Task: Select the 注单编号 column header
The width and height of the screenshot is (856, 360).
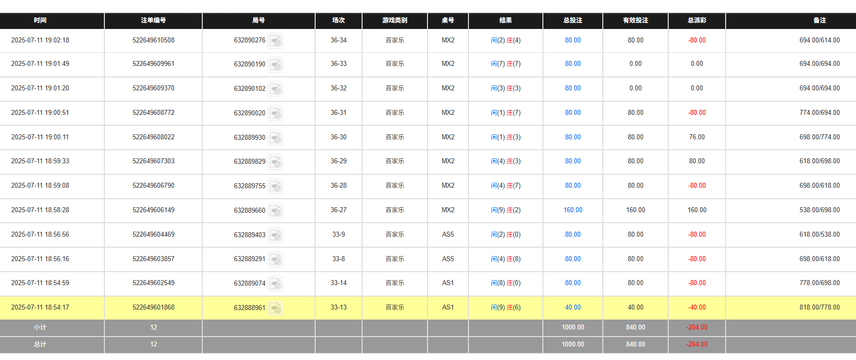Action: (153, 20)
